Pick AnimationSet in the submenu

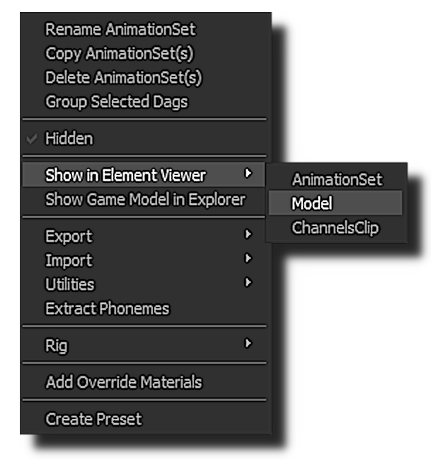pos(337,179)
